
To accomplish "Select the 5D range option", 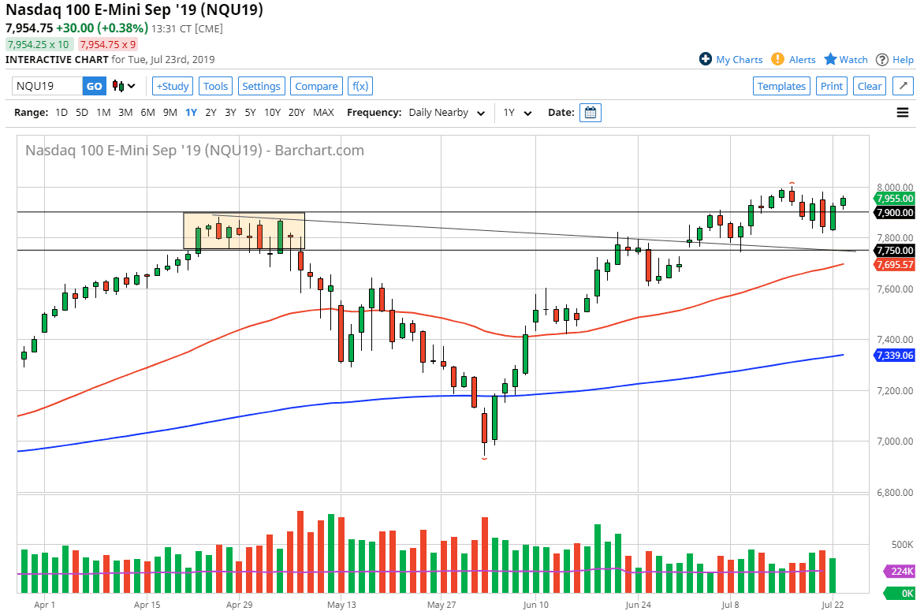I will (81, 113).
